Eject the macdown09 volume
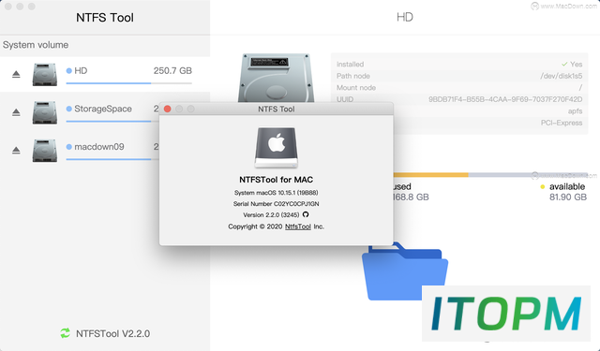Viewport: 600px width, 351px height. coord(16,151)
